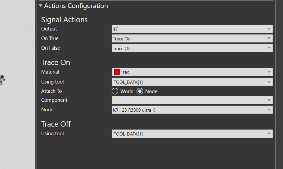283x169 pixels.
Task: Click the Trace Off tool arrow icon
Action: (269, 134)
